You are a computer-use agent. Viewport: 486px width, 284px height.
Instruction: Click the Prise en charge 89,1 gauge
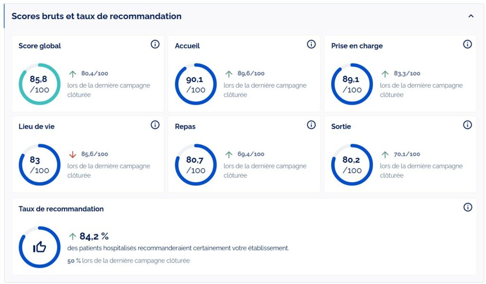[352, 84]
